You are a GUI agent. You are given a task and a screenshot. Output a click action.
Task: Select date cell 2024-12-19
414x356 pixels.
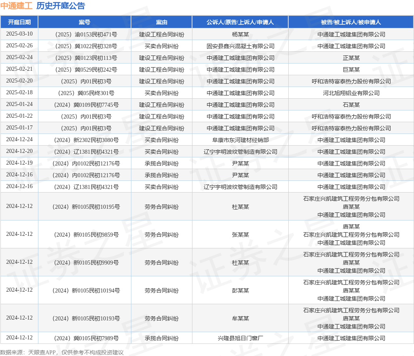(19, 163)
